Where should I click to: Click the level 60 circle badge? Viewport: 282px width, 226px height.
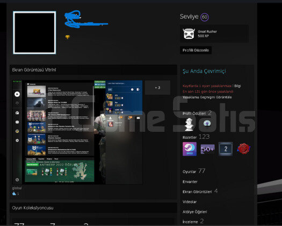point(205,17)
